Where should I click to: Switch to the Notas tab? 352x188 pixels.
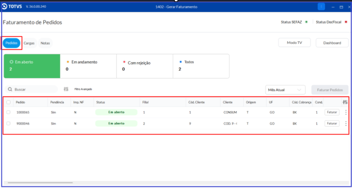pos(45,43)
